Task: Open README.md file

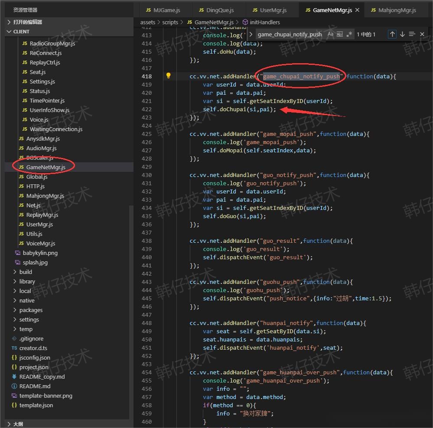Action: (x=35, y=386)
